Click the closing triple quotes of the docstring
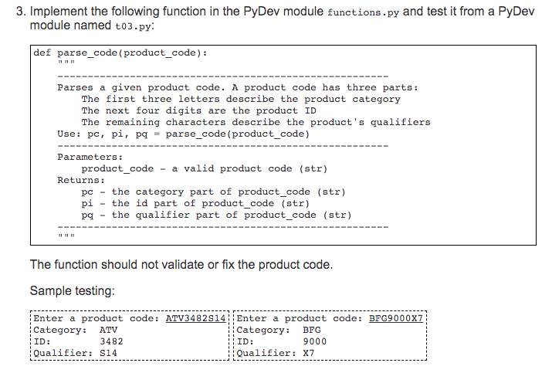The image size is (552, 373). coord(66,236)
